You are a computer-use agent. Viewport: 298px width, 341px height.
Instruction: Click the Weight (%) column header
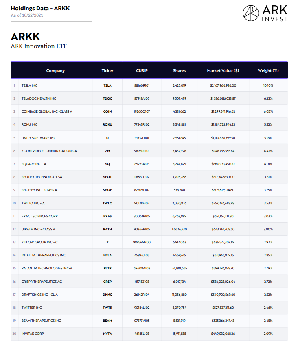(x=268, y=70)
